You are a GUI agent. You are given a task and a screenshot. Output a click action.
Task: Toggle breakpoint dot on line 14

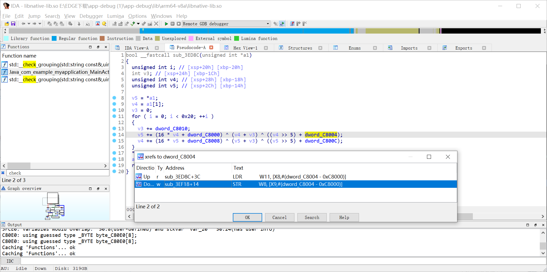(x=114, y=135)
